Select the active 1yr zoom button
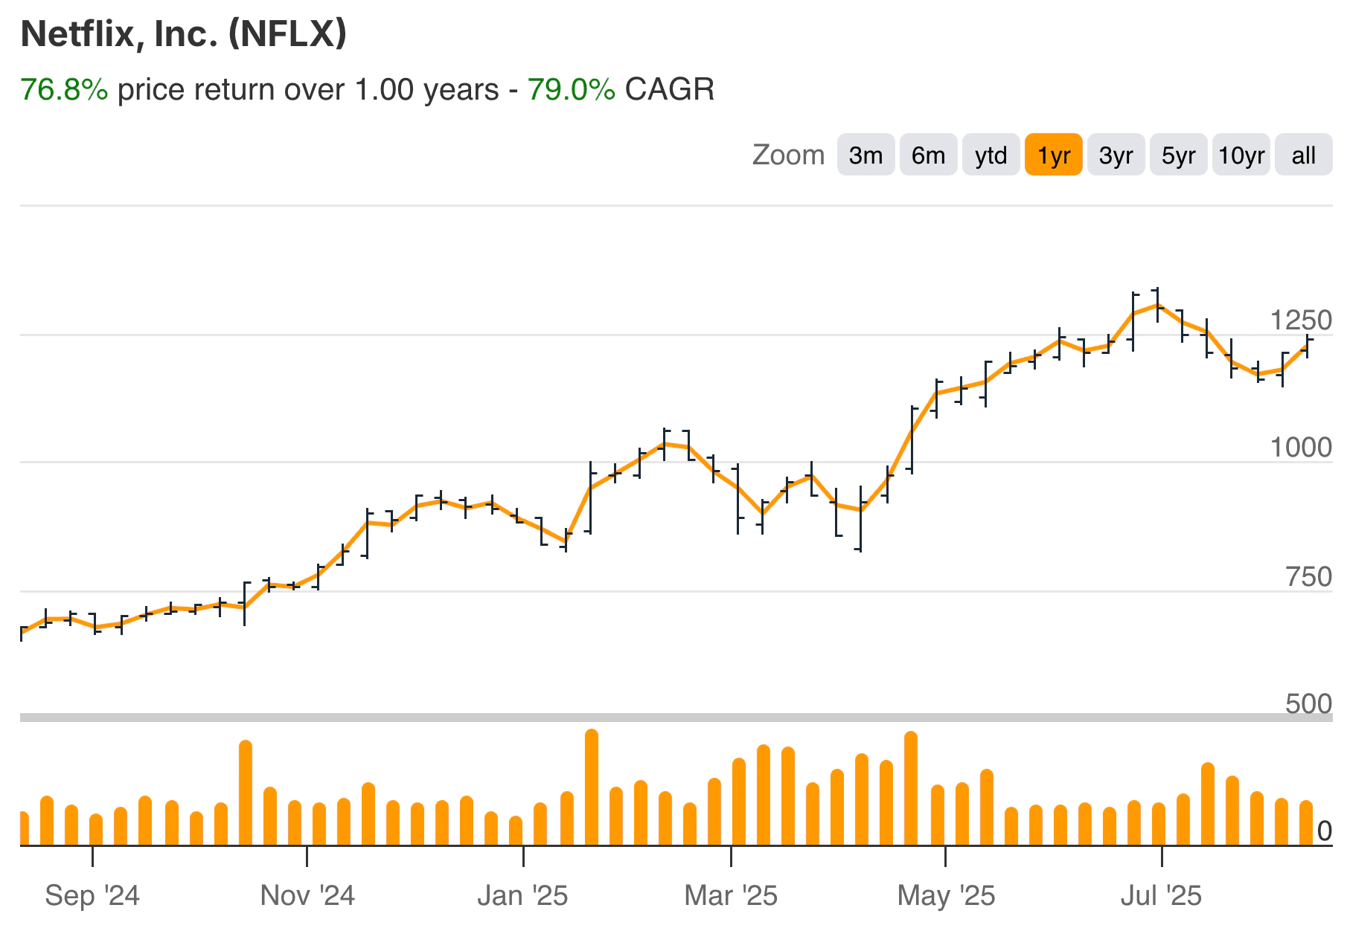 (x=1053, y=155)
